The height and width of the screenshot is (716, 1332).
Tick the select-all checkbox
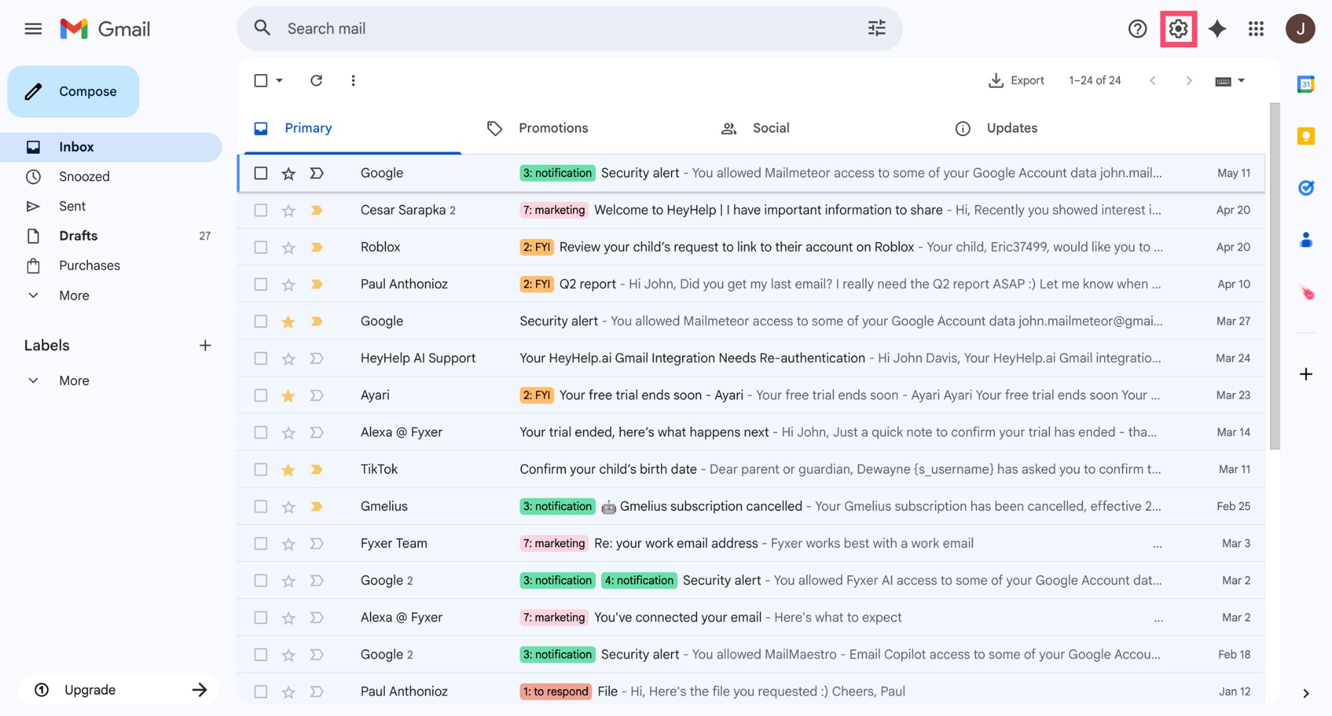(261, 80)
